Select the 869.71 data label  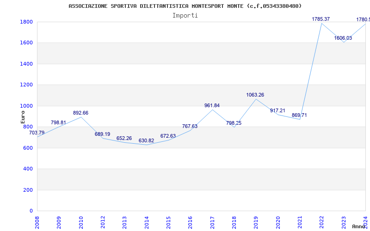[299, 115]
